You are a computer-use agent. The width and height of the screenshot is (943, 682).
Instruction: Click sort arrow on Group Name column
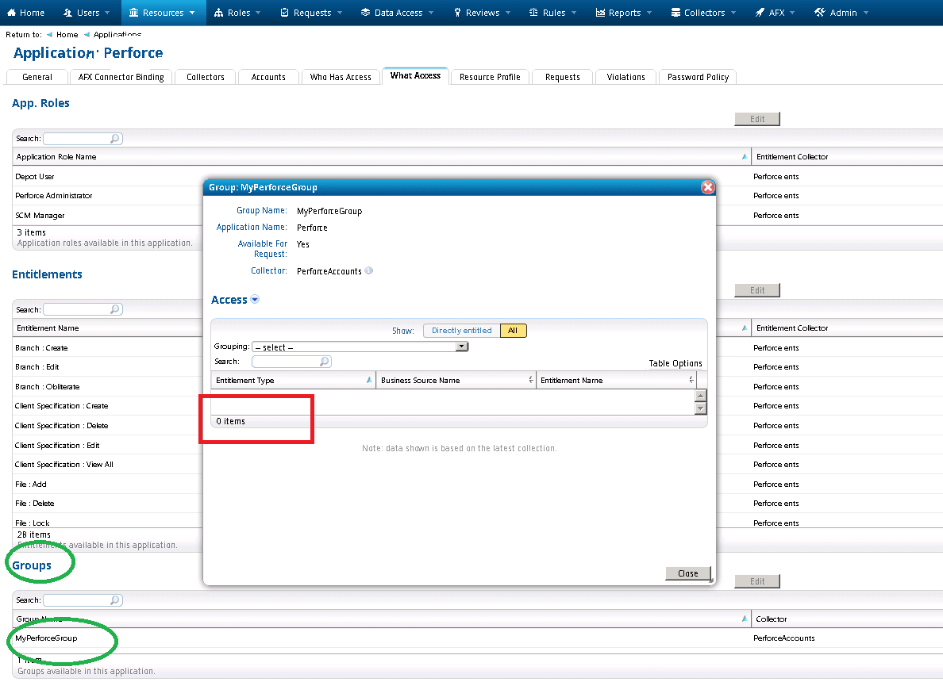tap(745, 619)
